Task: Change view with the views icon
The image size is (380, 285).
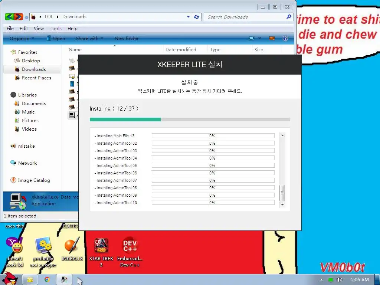Action: (x=252, y=38)
